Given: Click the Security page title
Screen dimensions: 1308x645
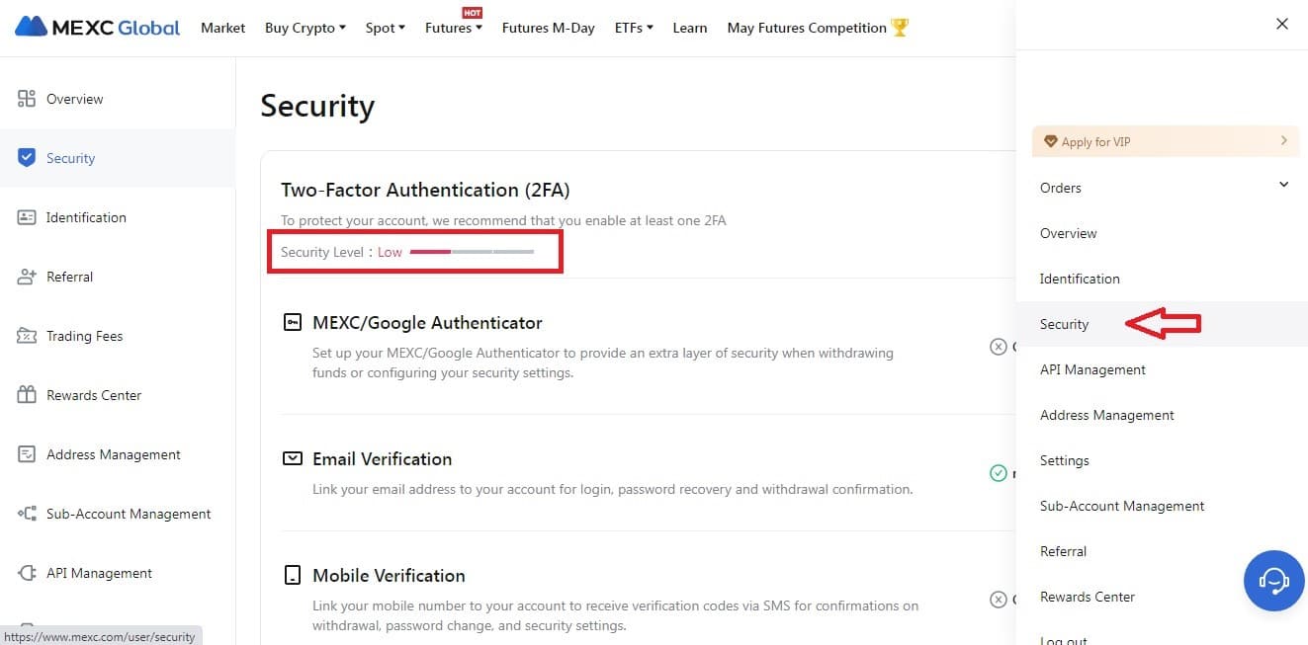Looking at the screenshot, I should click(x=317, y=106).
